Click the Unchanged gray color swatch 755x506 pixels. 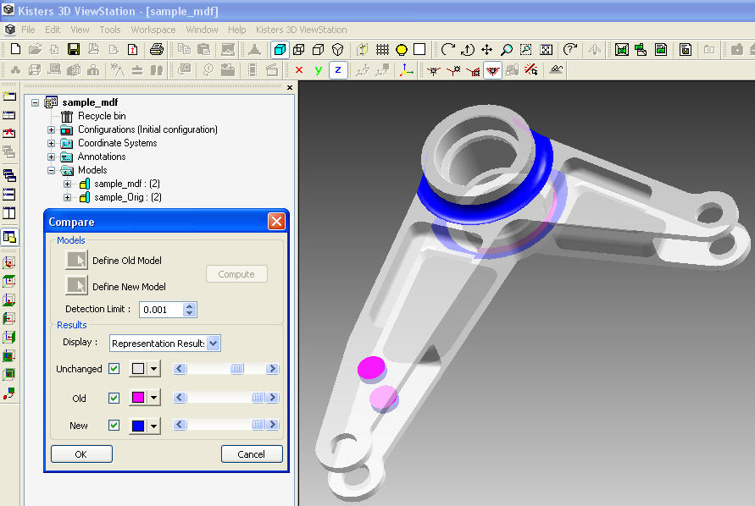(138, 369)
